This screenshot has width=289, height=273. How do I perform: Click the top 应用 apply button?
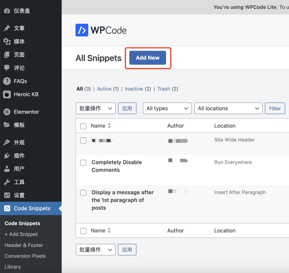[x=127, y=108]
